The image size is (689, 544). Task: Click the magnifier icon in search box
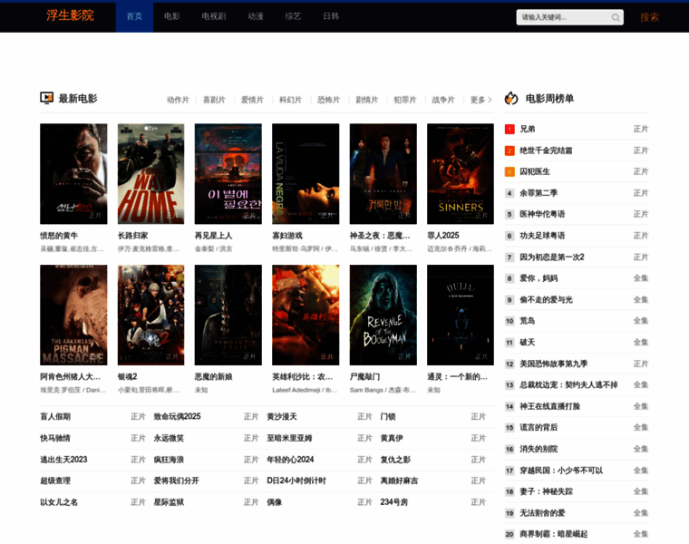coord(616,17)
